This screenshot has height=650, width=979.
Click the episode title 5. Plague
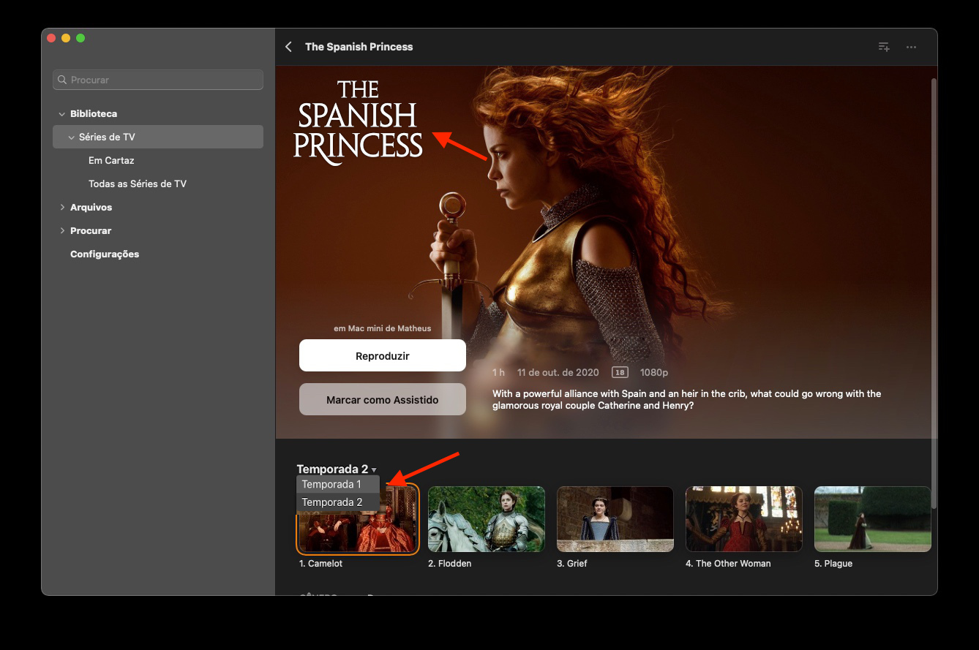[x=833, y=564]
